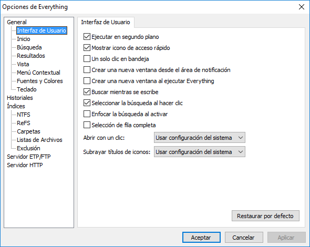Check 'Selección de fila completa'

click(87, 125)
